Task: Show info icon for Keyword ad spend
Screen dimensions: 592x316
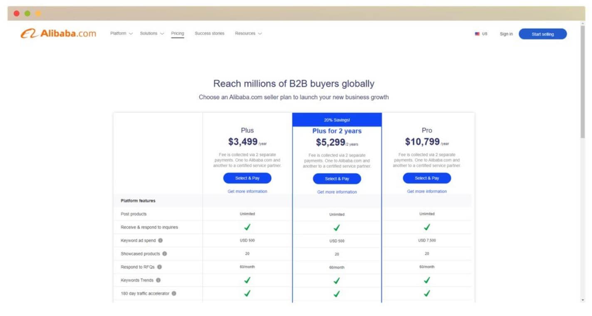Action: (161, 240)
